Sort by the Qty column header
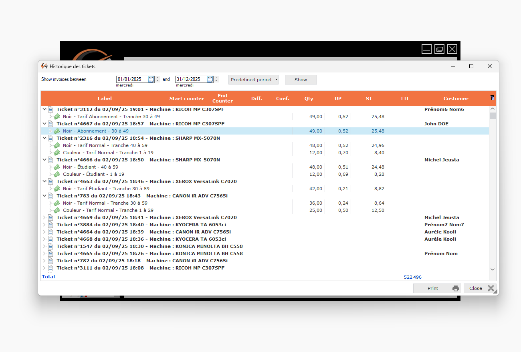The height and width of the screenshot is (352, 521). point(309,99)
